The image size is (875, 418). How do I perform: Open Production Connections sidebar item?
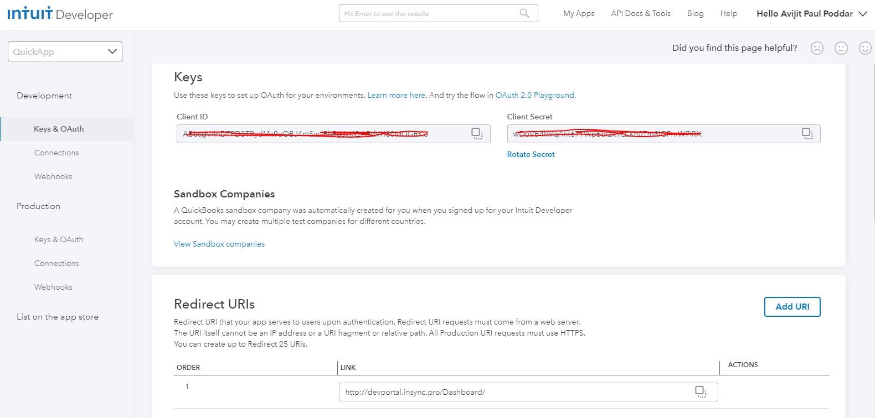click(56, 263)
